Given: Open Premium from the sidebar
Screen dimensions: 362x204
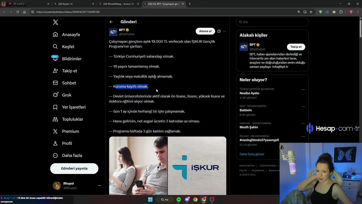Looking at the screenshot, I should pos(66,131).
